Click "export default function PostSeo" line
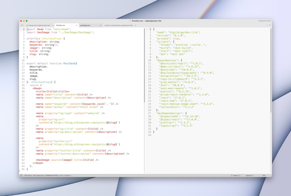The height and width of the screenshot is (196, 291). (52, 64)
